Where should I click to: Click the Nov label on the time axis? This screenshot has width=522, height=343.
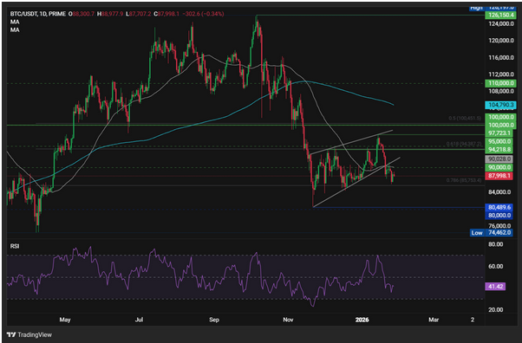click(x=288, y=320)
